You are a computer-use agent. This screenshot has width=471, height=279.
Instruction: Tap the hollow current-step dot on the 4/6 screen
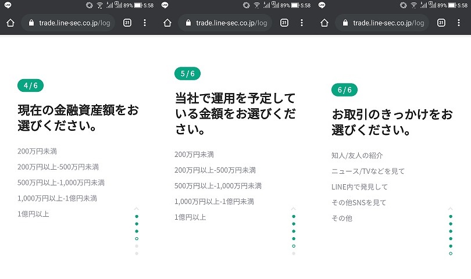[137, 239]
